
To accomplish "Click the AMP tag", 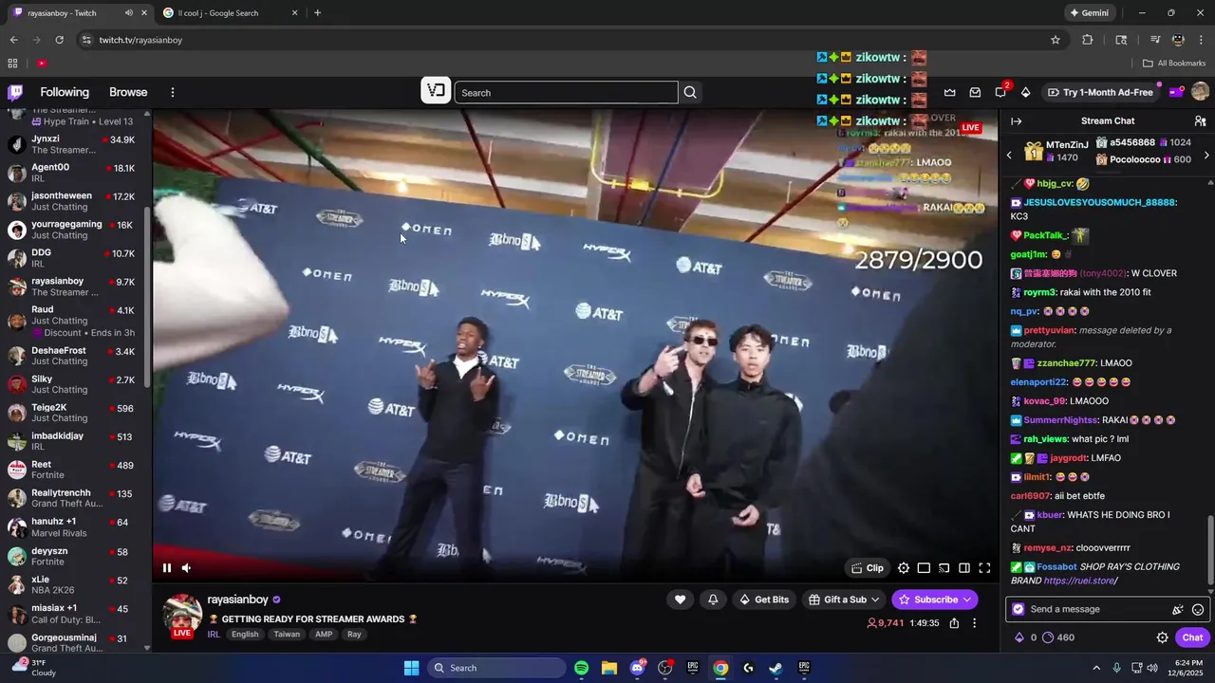I will point(324,635).
